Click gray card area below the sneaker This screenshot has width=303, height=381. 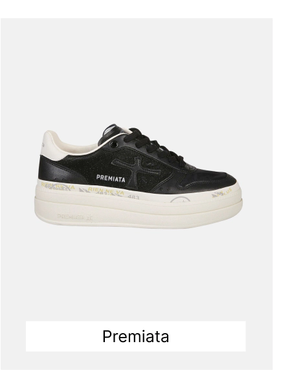[x=136, y=275]
